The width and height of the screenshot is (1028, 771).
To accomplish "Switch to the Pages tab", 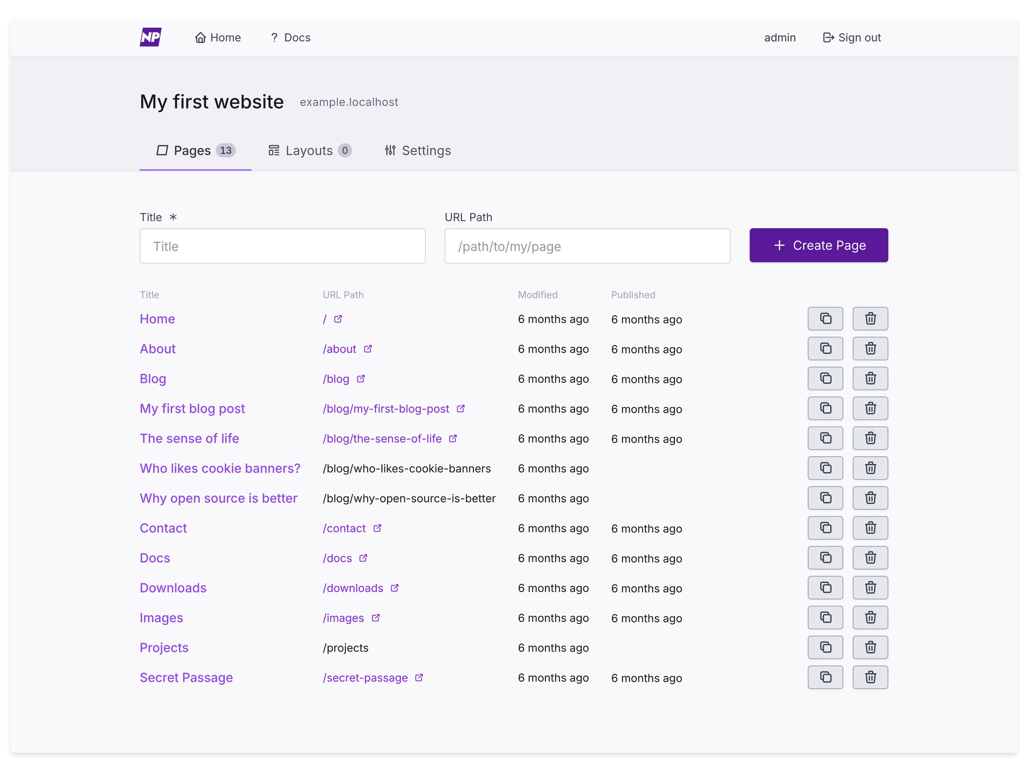I will point(195,150).
